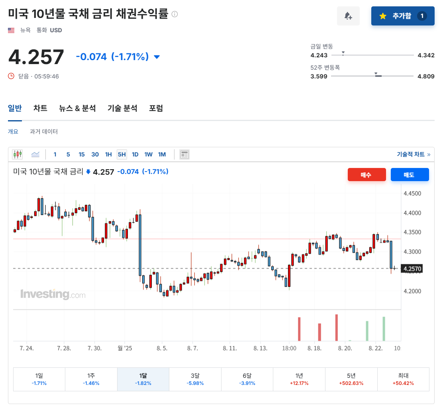Select the 30 minute interval option
Image resolution: width=439 pixels, height=412 pixels.
(95, 154)
